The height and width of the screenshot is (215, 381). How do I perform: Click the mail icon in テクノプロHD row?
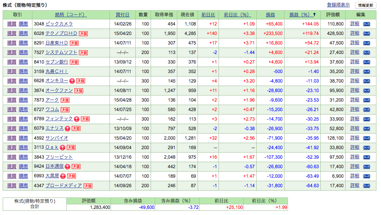[x=367, y=33]
